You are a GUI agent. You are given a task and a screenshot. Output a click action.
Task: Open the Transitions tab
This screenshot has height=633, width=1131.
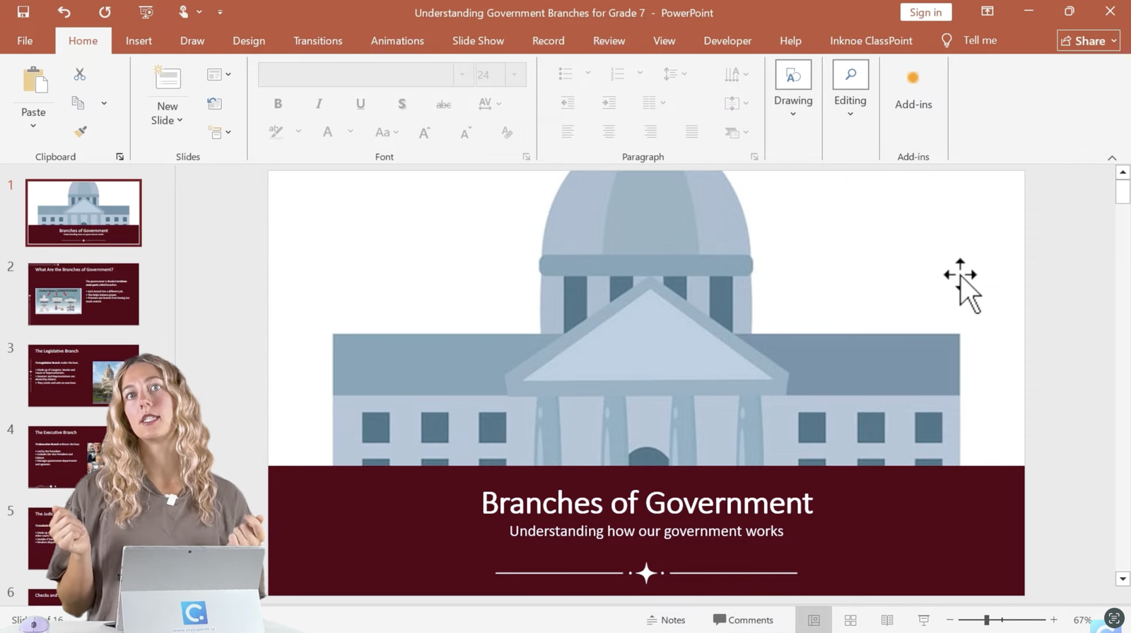pyautogui.click(x=317, y=40)
